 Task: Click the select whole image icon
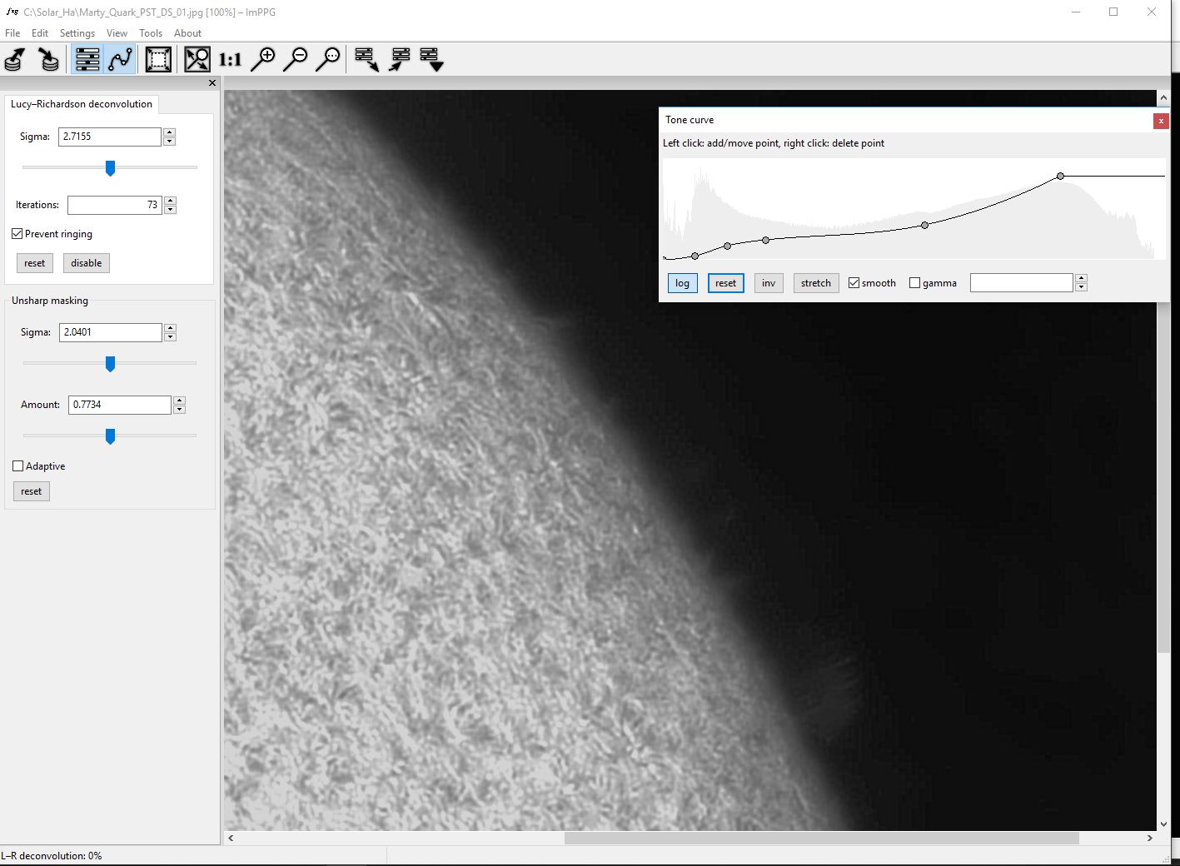(x=158, y=59)
